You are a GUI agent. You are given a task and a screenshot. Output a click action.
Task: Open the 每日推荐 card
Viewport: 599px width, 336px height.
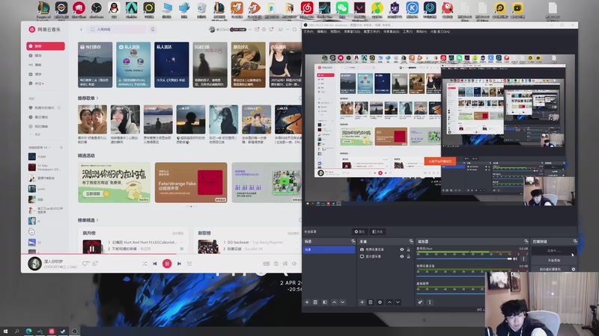(95, 65)
